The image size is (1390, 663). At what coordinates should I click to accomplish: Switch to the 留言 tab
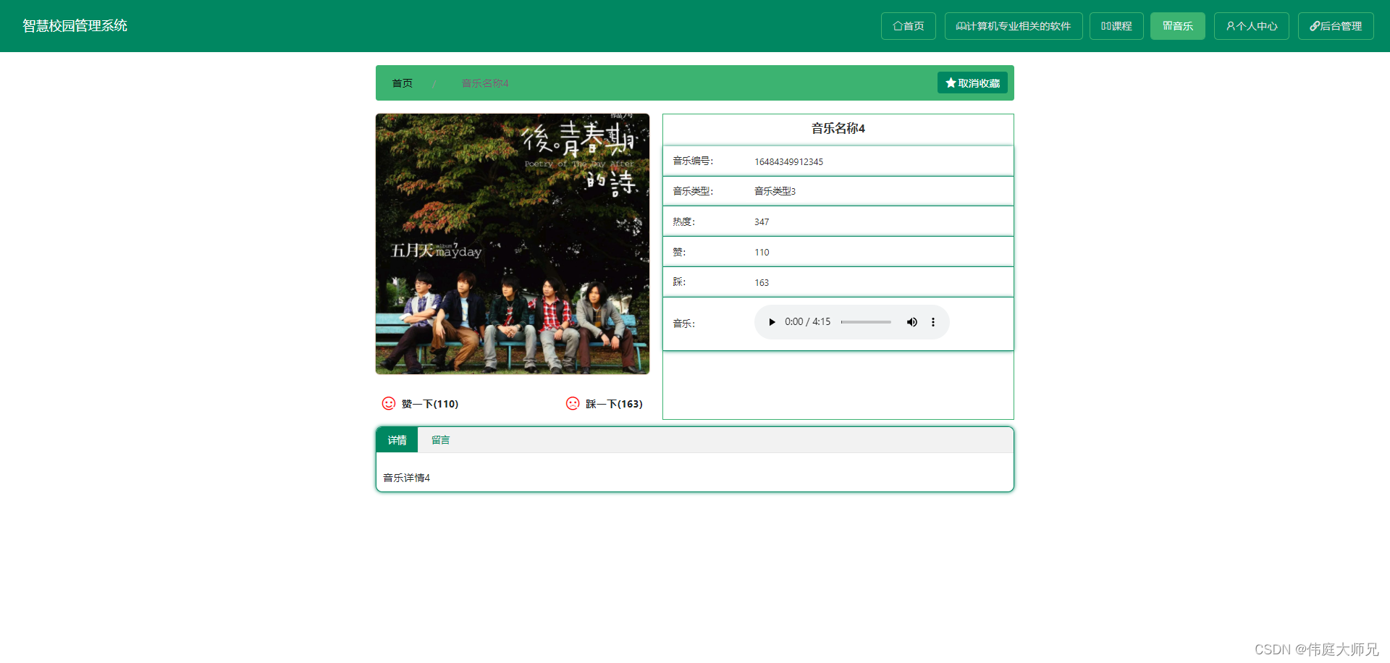[x=441, y=439]
